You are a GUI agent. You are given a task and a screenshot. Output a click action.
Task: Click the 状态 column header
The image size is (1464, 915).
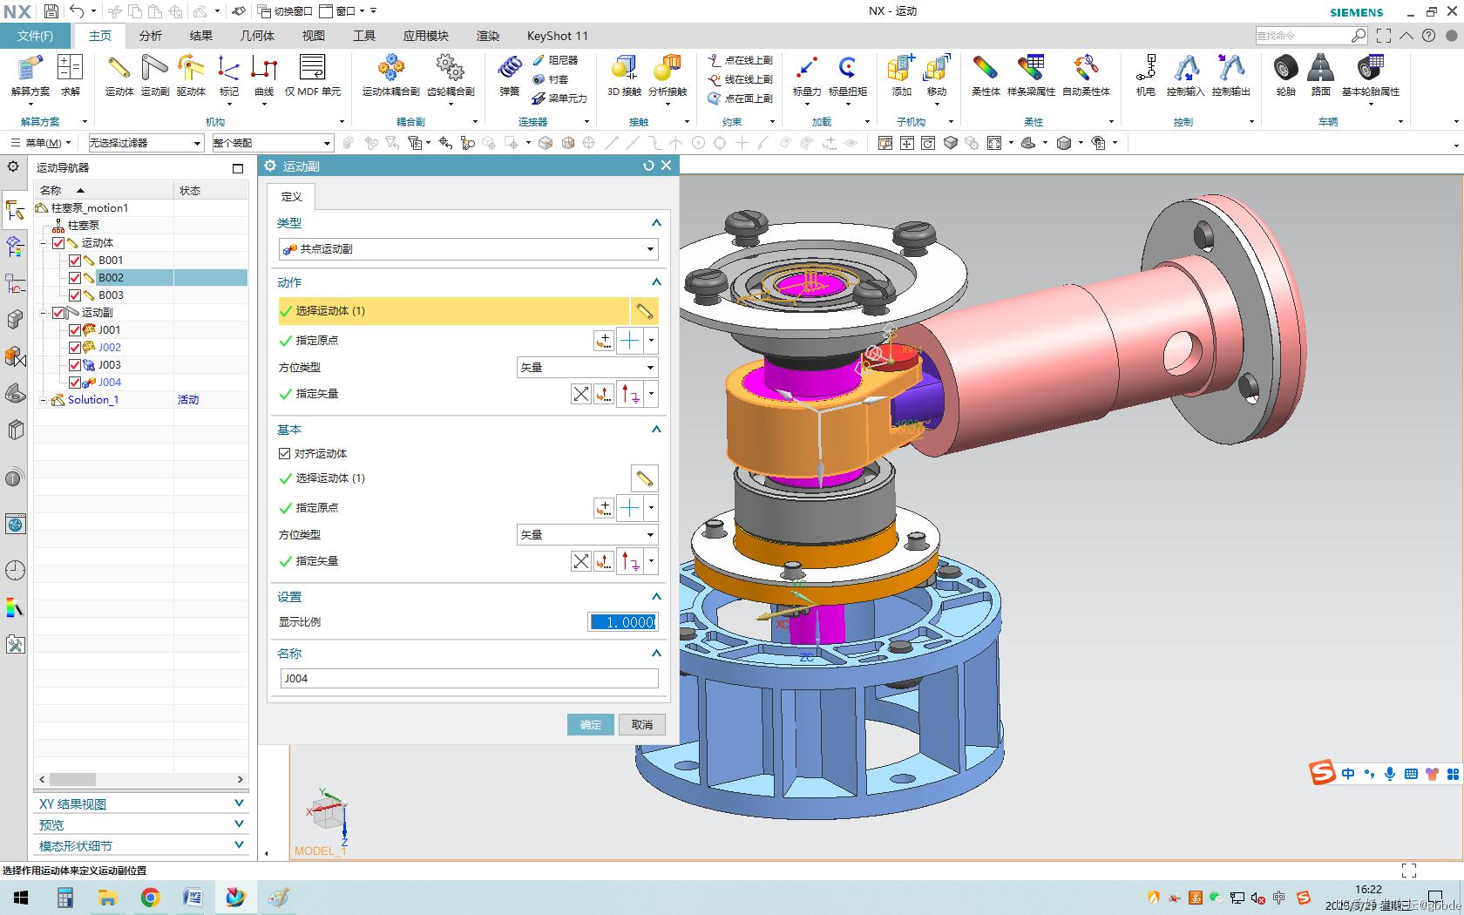click(x=211, y=190)
